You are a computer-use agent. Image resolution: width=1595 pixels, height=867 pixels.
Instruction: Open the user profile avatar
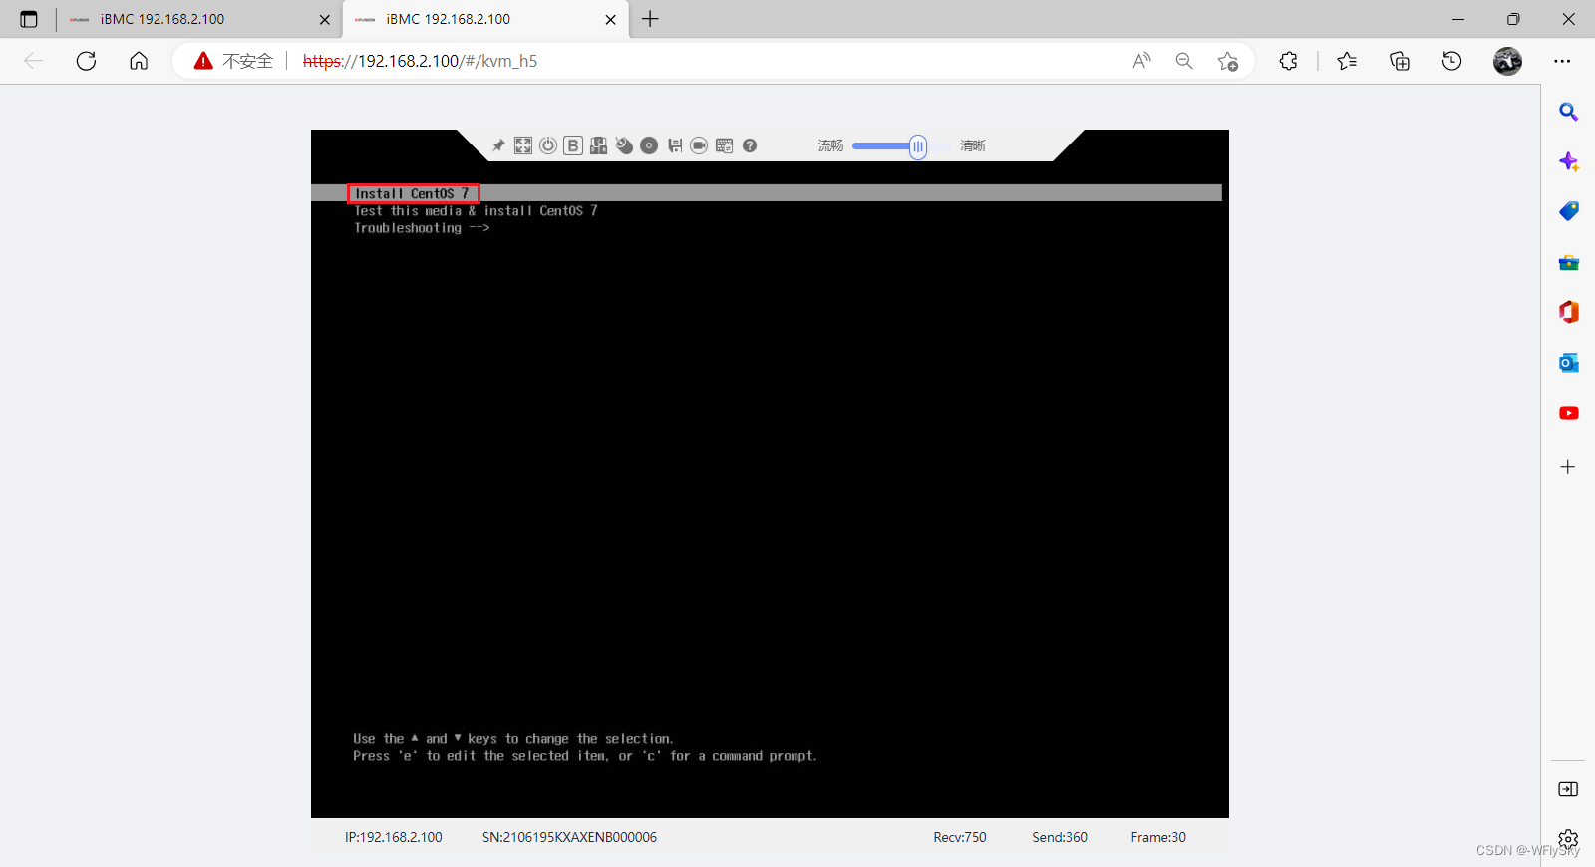tap(1507, 61)
